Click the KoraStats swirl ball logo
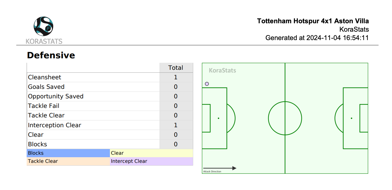Image resolution: width=392 pixels, height=190 pixels. 43,26
